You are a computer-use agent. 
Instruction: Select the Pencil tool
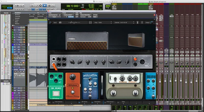coord(54,5)
